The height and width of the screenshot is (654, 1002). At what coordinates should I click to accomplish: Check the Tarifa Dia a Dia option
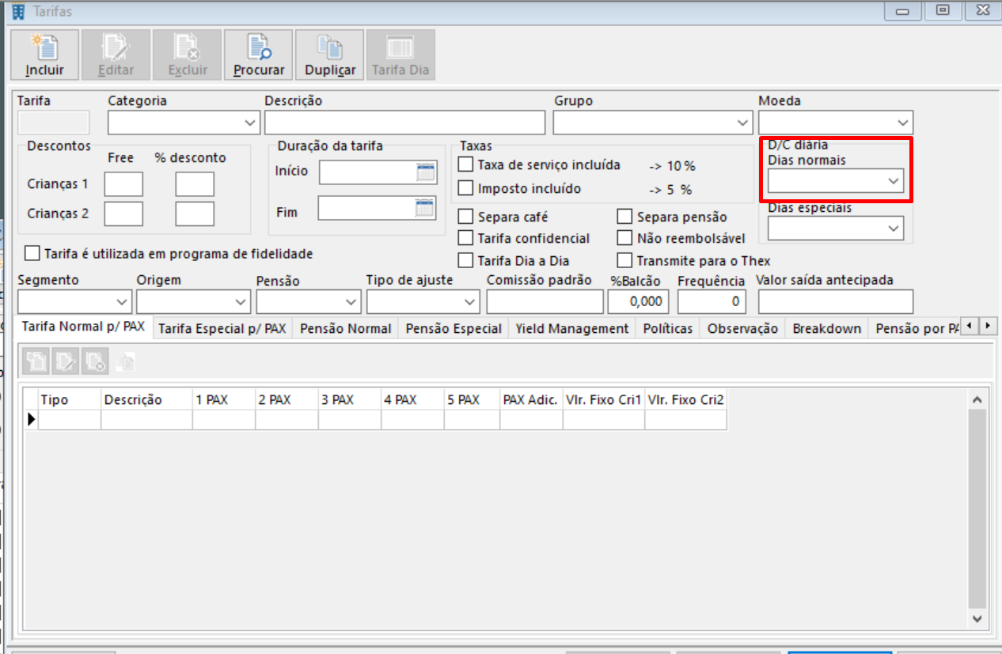pos(465,260)
